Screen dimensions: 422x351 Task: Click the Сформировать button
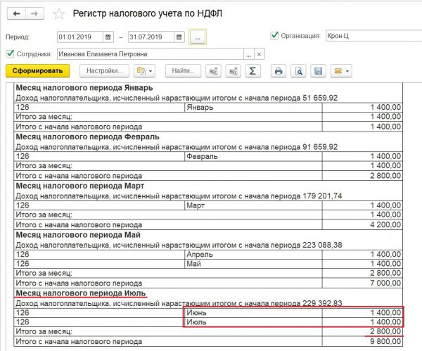38,71
